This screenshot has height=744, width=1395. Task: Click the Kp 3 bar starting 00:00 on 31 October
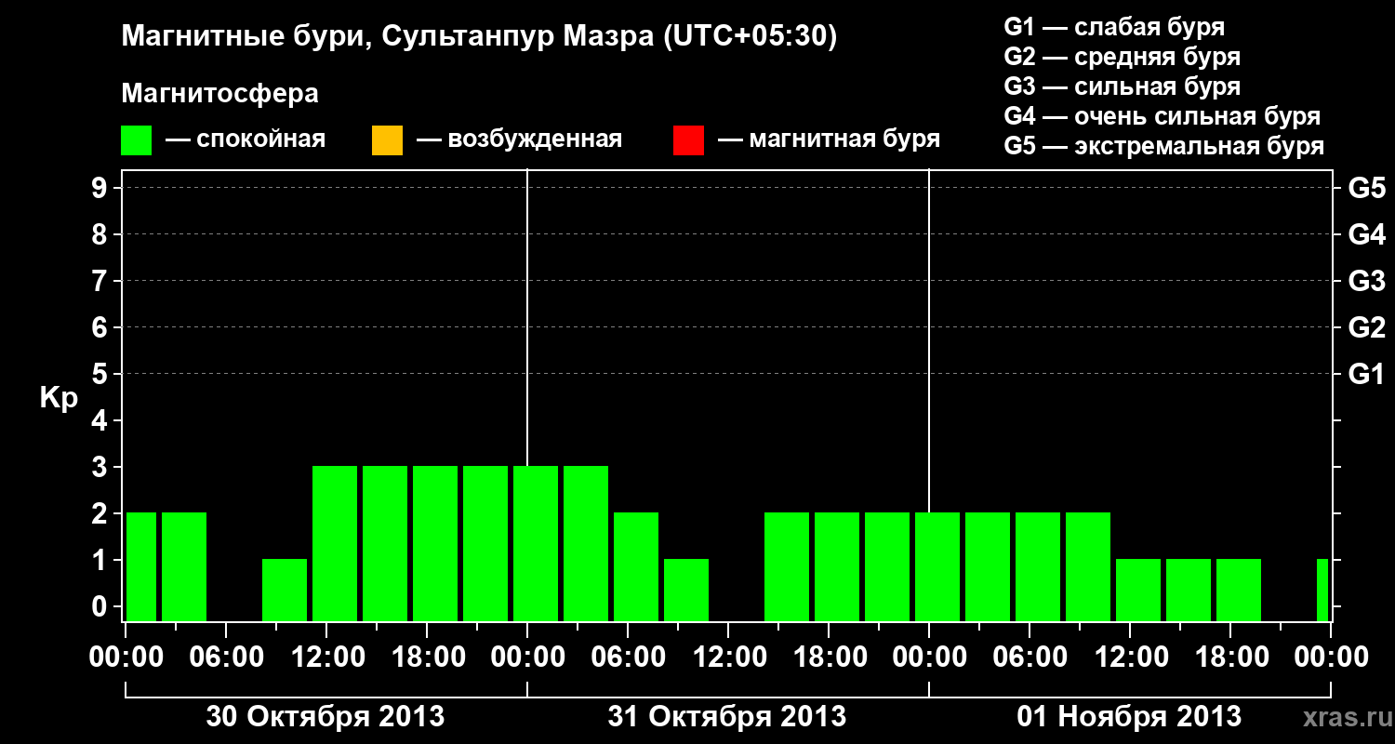(x=536, y=543)
